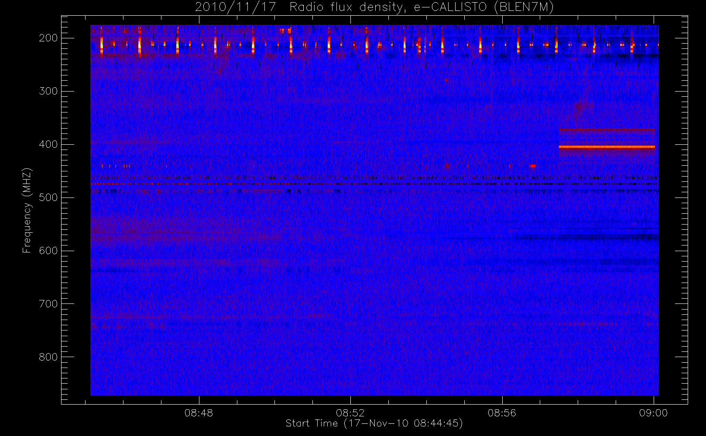Select the 400 frequency tick label
706x436 pixels.
pos(48,144)
